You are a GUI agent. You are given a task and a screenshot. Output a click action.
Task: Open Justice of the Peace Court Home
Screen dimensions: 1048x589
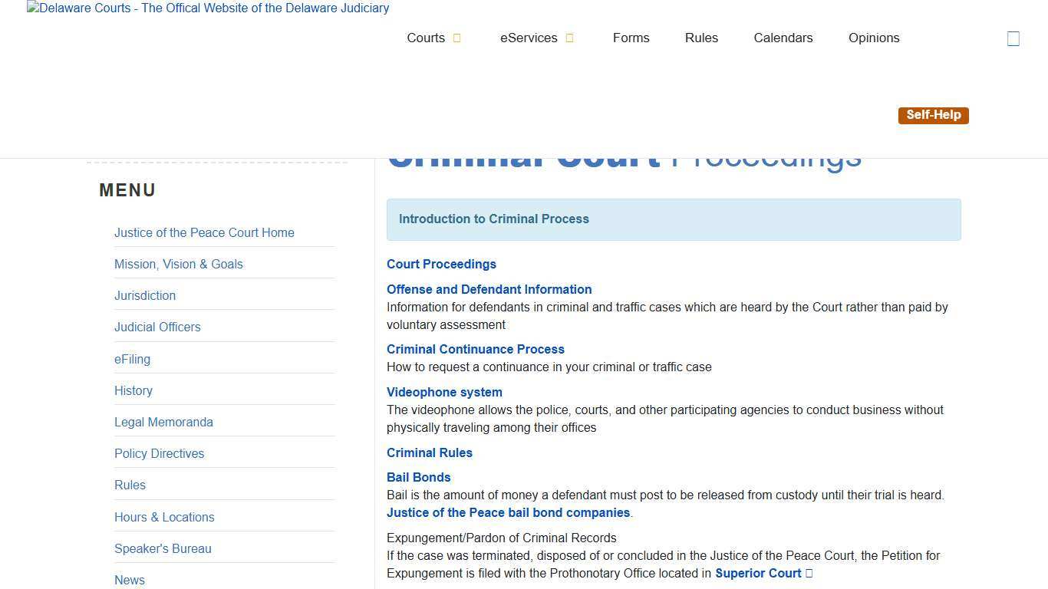tap(204, 232)
